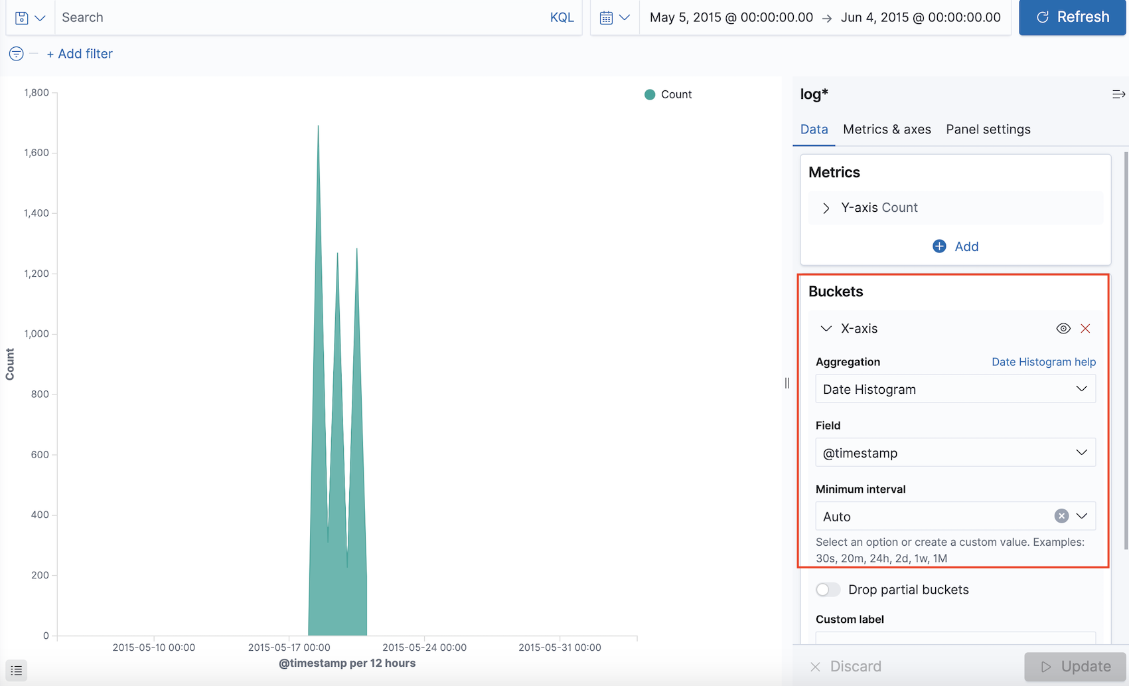
Task: Click the sidebar vertical scrollbar
Action: [x=1125, y=351]
